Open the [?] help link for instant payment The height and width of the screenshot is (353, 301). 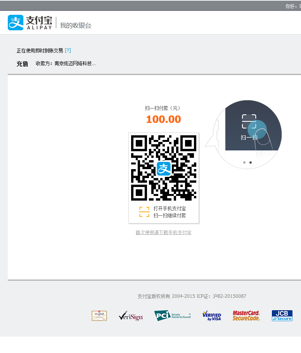click(68, 51)
